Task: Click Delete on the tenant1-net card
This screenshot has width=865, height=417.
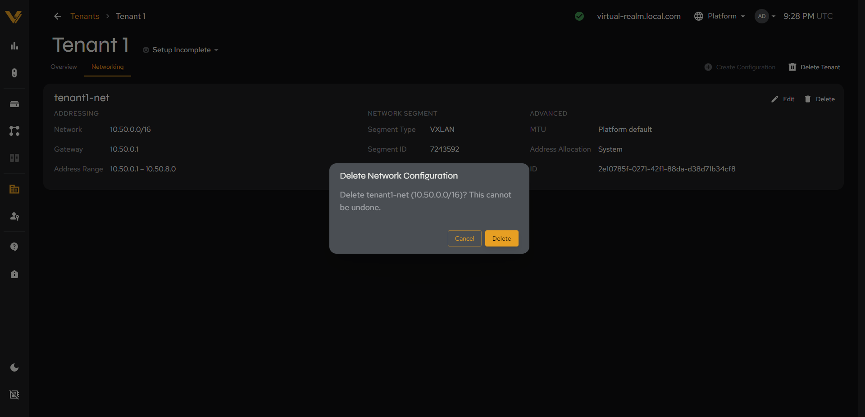Action: tap(820, 99)
